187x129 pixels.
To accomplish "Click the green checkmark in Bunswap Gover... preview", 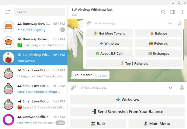I will coord(20,45).
